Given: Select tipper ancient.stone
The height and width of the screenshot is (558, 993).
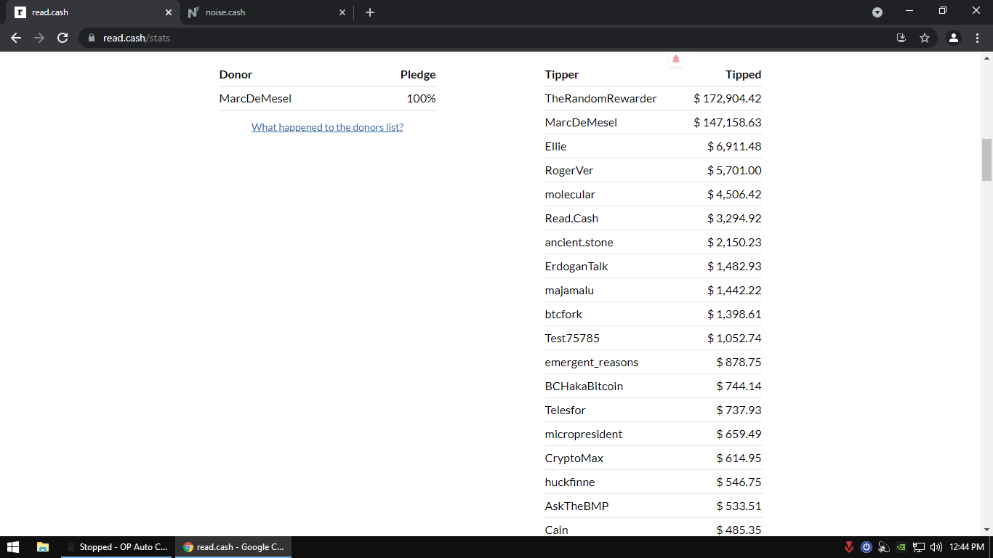Looking at the screenshot, I should coord(579,243).
